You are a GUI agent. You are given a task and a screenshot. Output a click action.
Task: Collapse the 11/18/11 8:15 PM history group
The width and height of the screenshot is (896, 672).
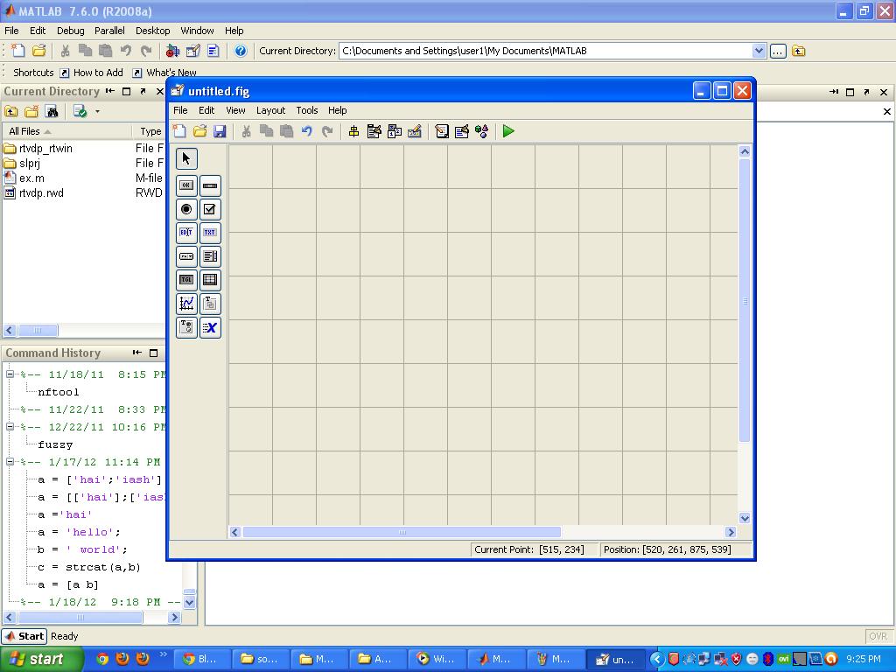click(x=10, y=374)
